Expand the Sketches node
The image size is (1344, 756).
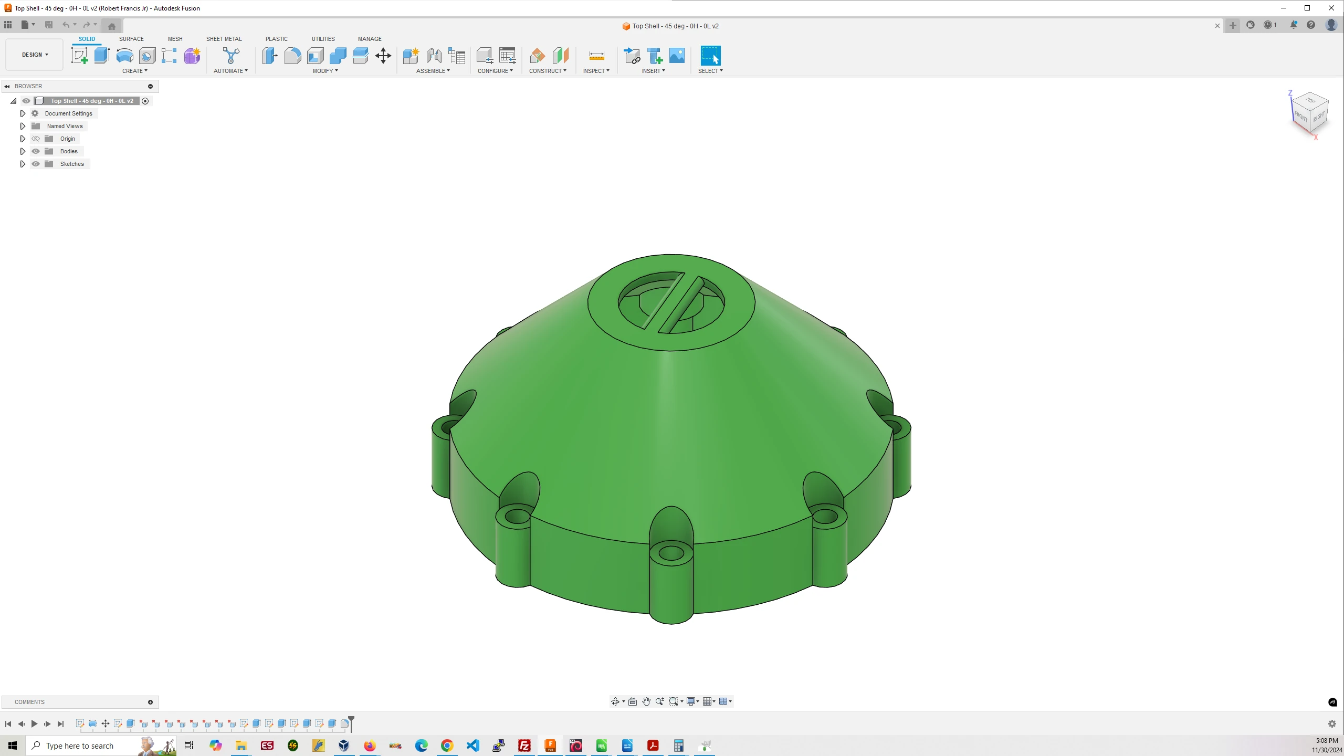click(23, 164)
